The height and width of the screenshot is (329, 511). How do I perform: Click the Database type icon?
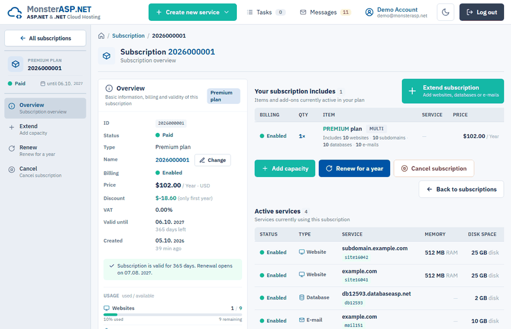click(302, 298)
